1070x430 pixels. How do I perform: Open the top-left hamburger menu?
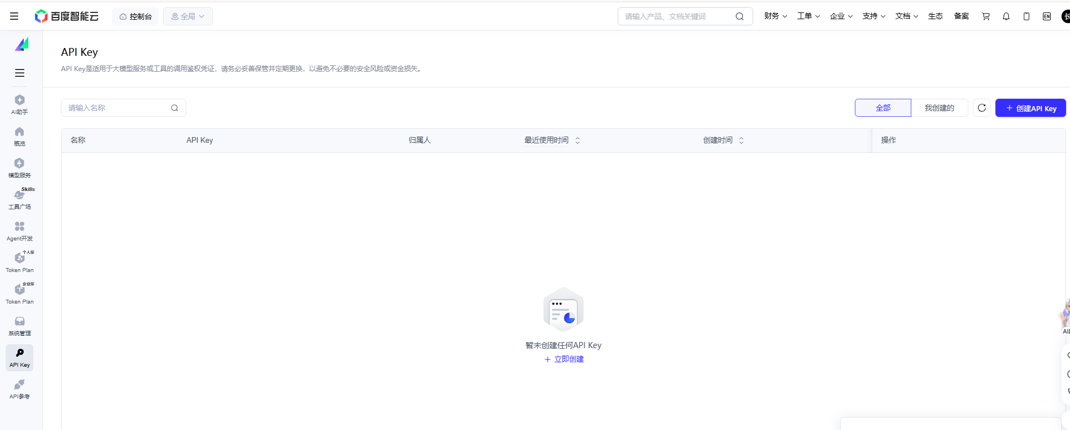14,16
